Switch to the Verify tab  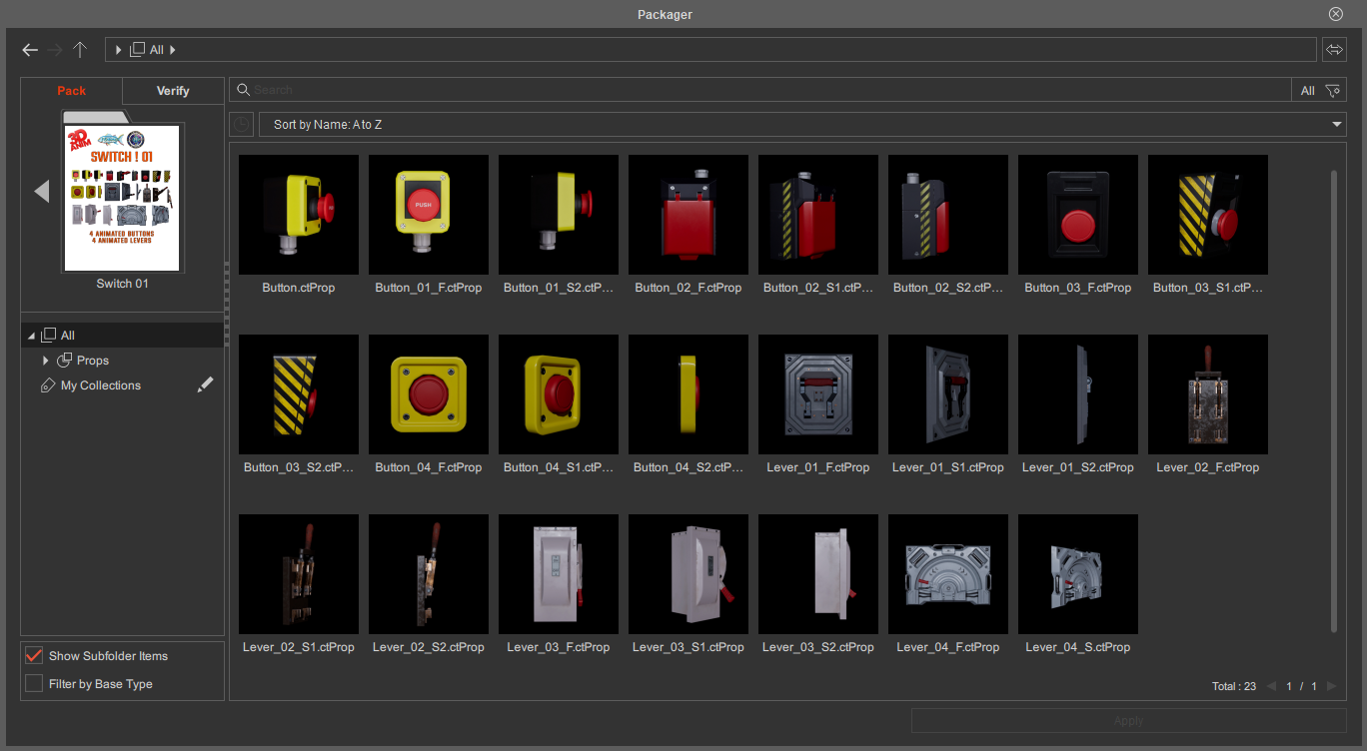173,91
